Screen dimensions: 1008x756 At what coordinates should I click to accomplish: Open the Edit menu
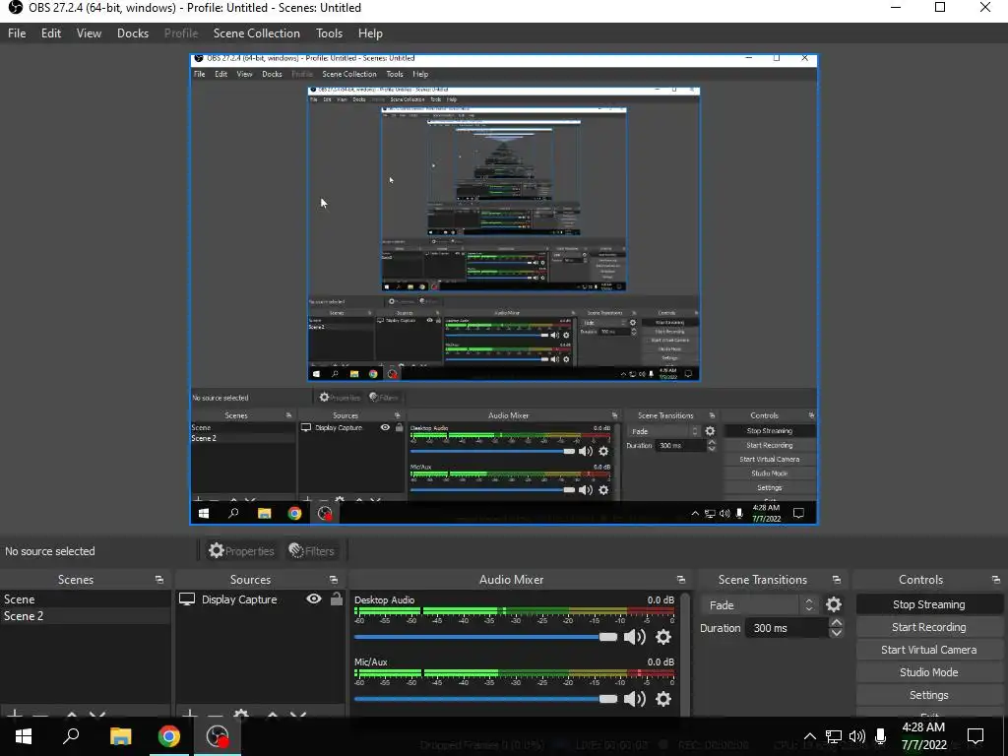tap(51, 33)
